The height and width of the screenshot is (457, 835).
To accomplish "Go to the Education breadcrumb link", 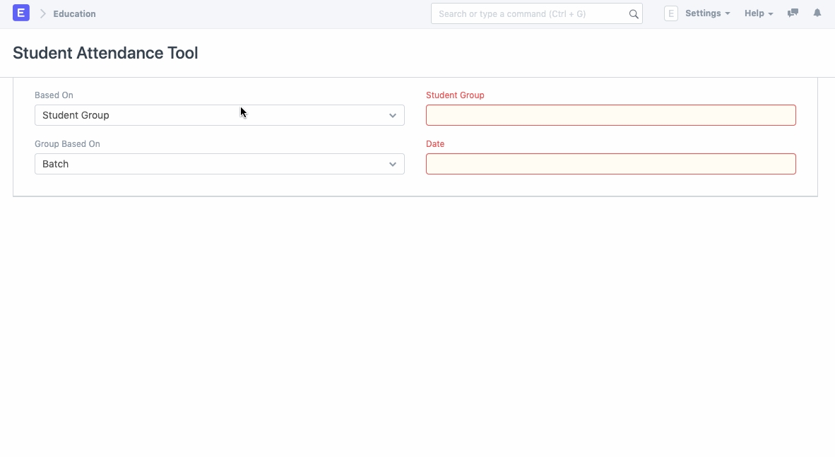I will click(x=74, y=14).
